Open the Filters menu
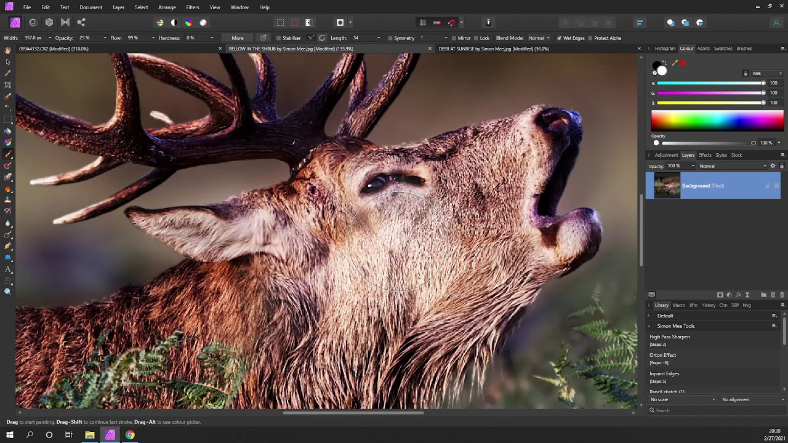Screen dimensions: 788x443 [x=193, y=7]
